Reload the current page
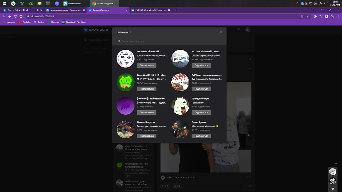342x192 pixels. [x=15, y=16]
